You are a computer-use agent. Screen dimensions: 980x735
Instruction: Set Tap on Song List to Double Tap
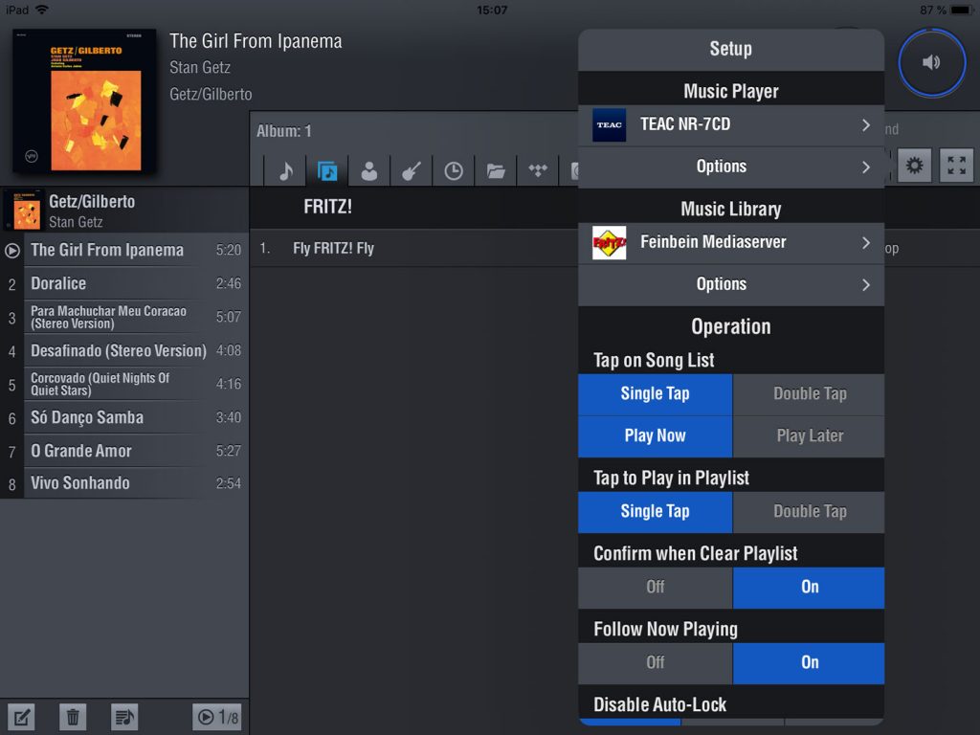[x=810, y=393]
